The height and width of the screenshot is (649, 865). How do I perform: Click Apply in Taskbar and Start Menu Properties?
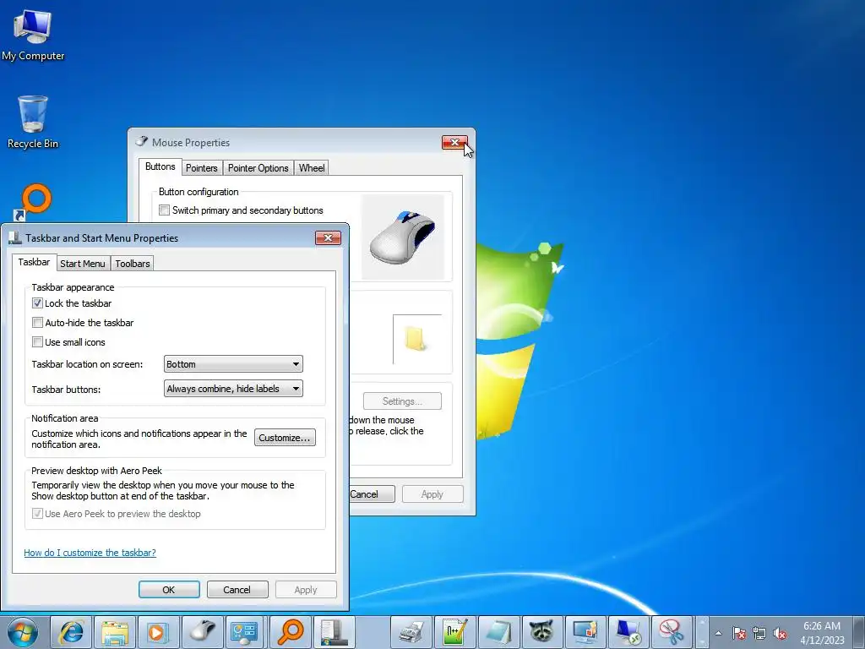click(306, 589)
